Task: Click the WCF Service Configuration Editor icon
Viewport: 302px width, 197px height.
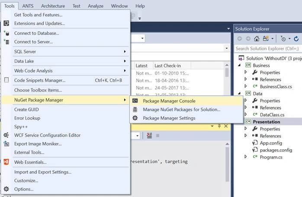Action: tap(6, 135)
